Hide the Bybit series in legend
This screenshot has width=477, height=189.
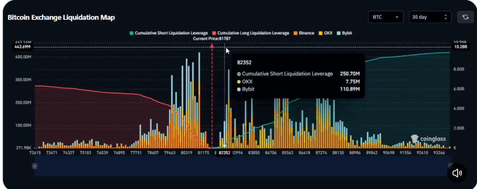pos(344,33)
